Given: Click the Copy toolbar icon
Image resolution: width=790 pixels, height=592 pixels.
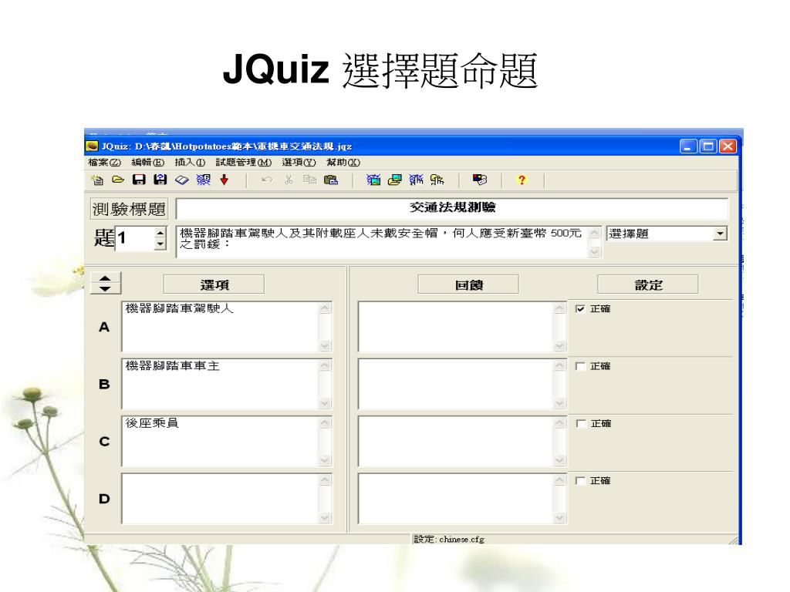Looking at the screenshot, I should click(309, 180).
